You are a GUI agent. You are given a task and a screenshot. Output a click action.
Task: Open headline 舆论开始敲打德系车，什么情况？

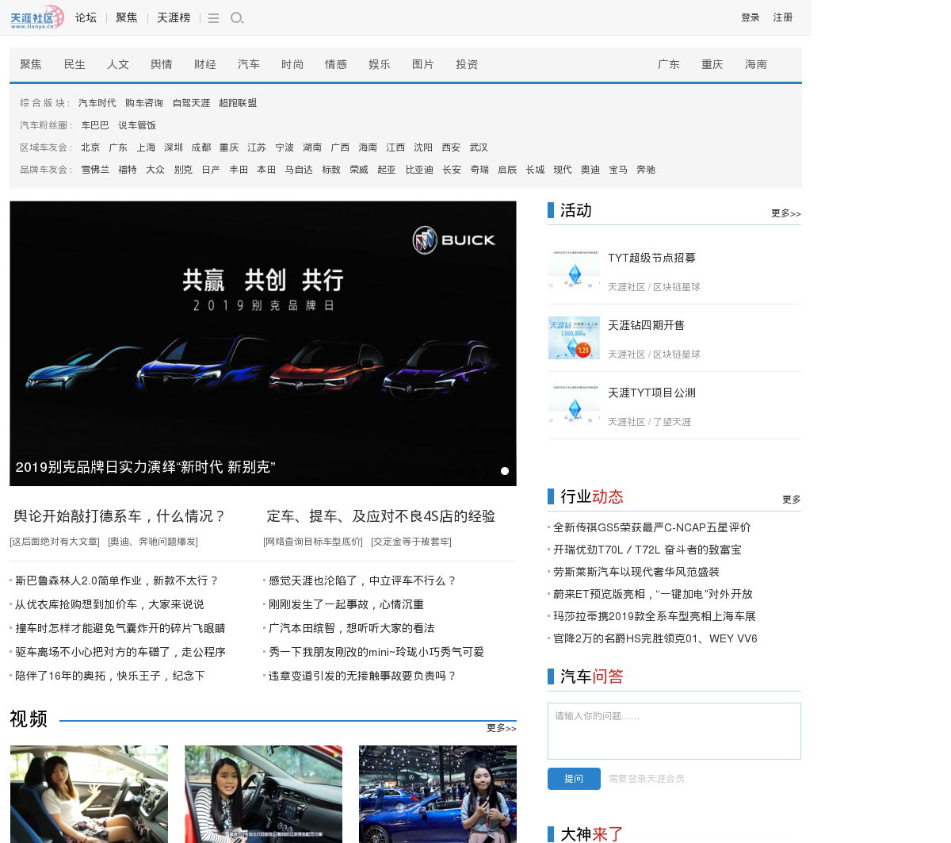[120, 516]
